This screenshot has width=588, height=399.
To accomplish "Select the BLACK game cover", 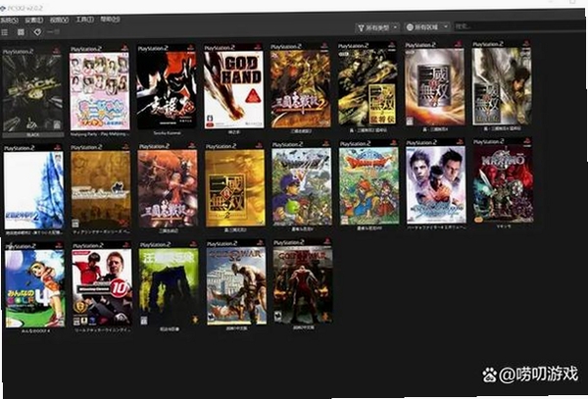I will coord(32,89).
